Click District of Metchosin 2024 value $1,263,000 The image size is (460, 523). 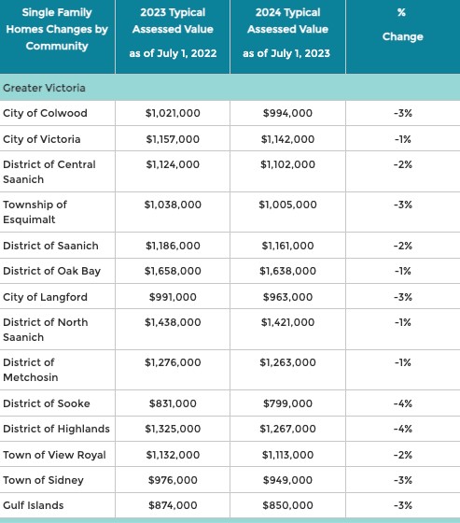point(287,362)
